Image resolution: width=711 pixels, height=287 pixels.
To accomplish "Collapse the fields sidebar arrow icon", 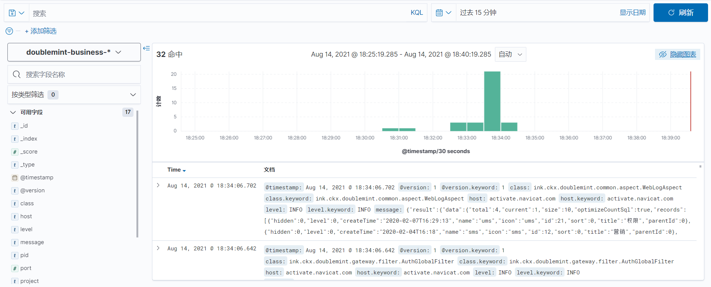I will tap(146, 48).
